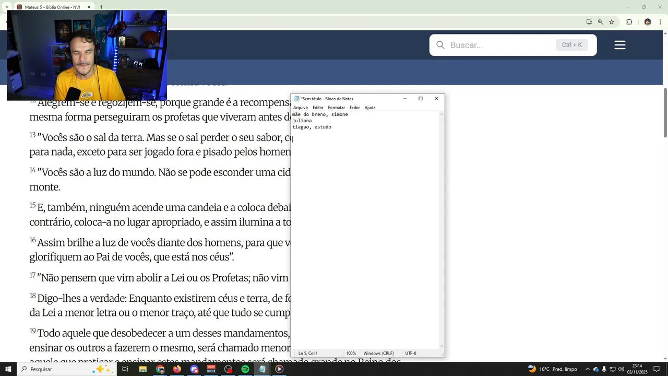Click 'Windows (CRLF)' in Notepad status bar

(378, 354)
